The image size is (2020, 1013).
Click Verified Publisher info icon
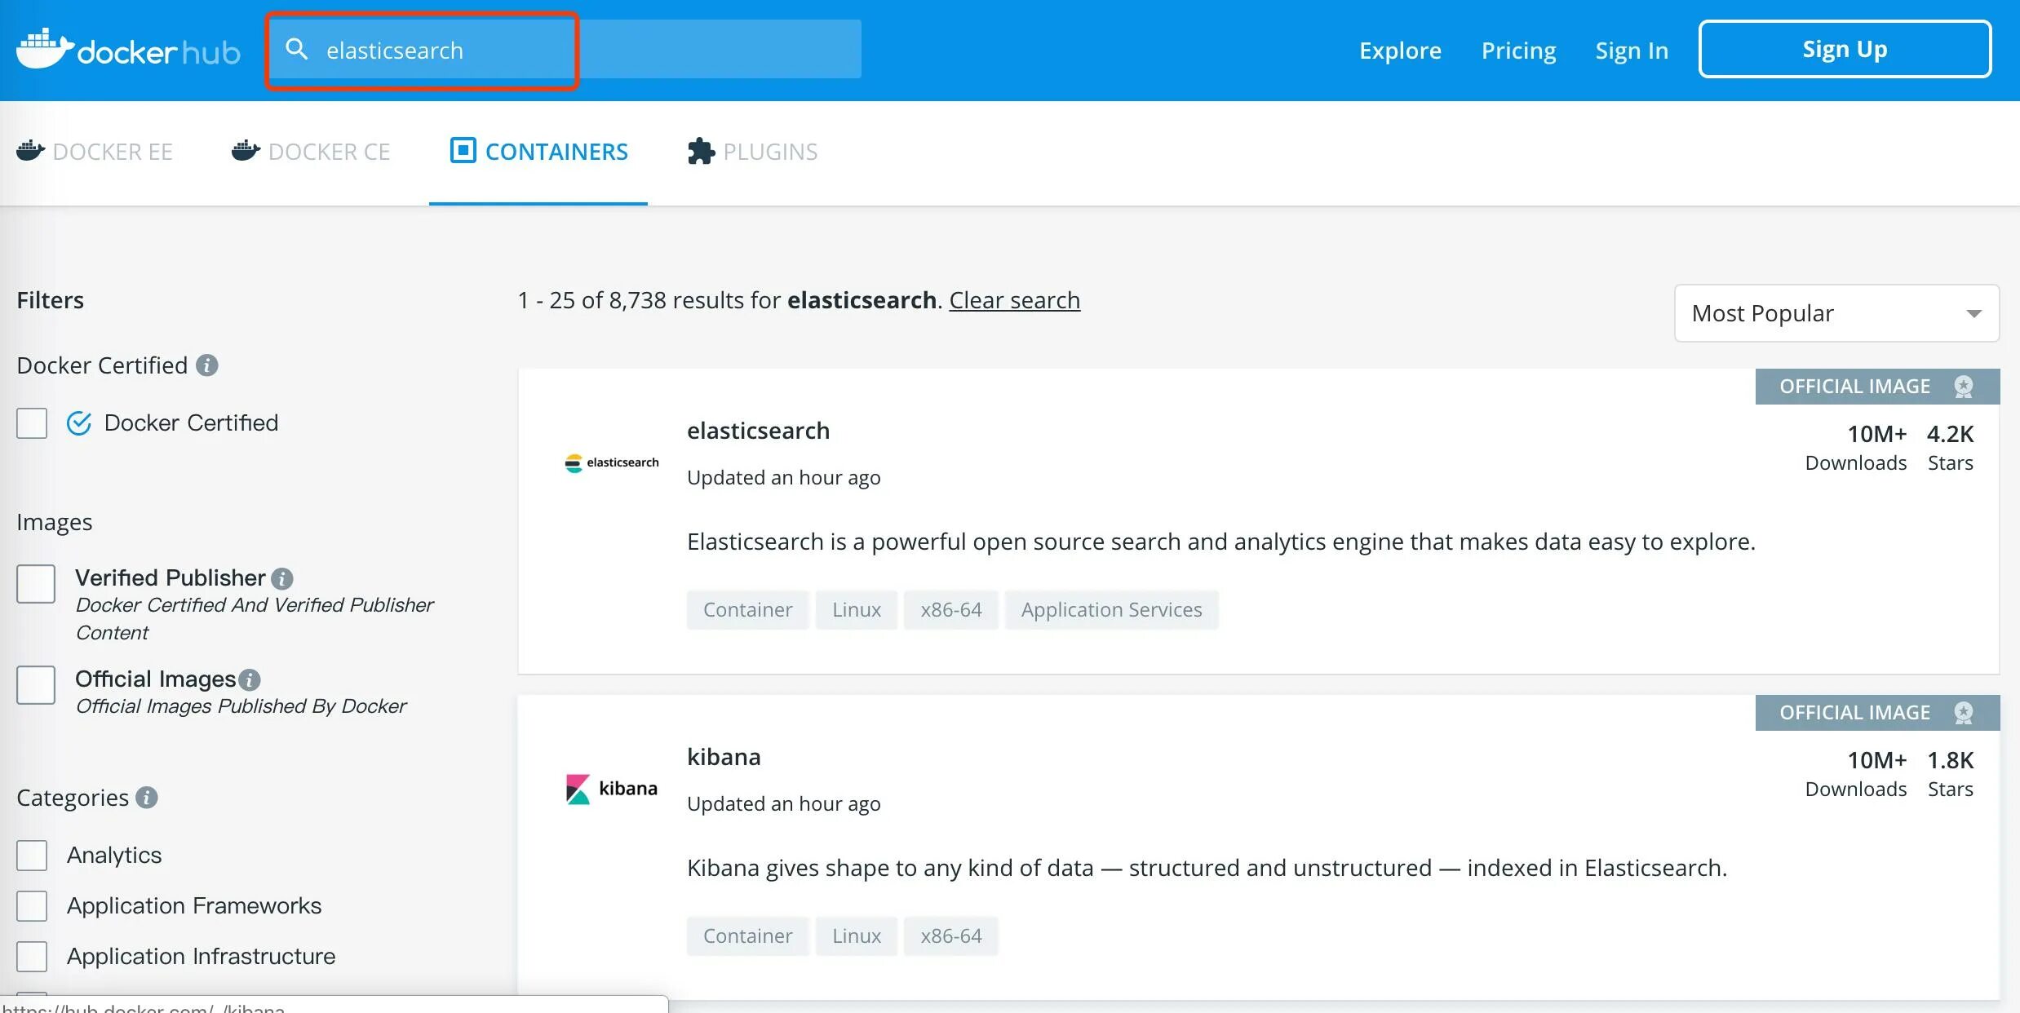point(282,578)
